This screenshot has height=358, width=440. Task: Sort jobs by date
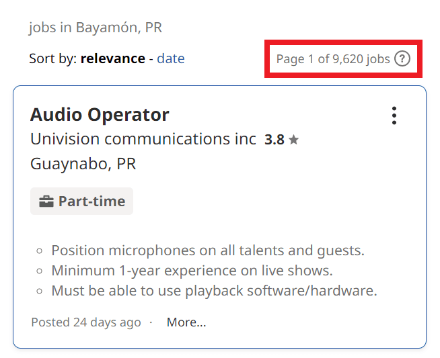pos(171,58)
